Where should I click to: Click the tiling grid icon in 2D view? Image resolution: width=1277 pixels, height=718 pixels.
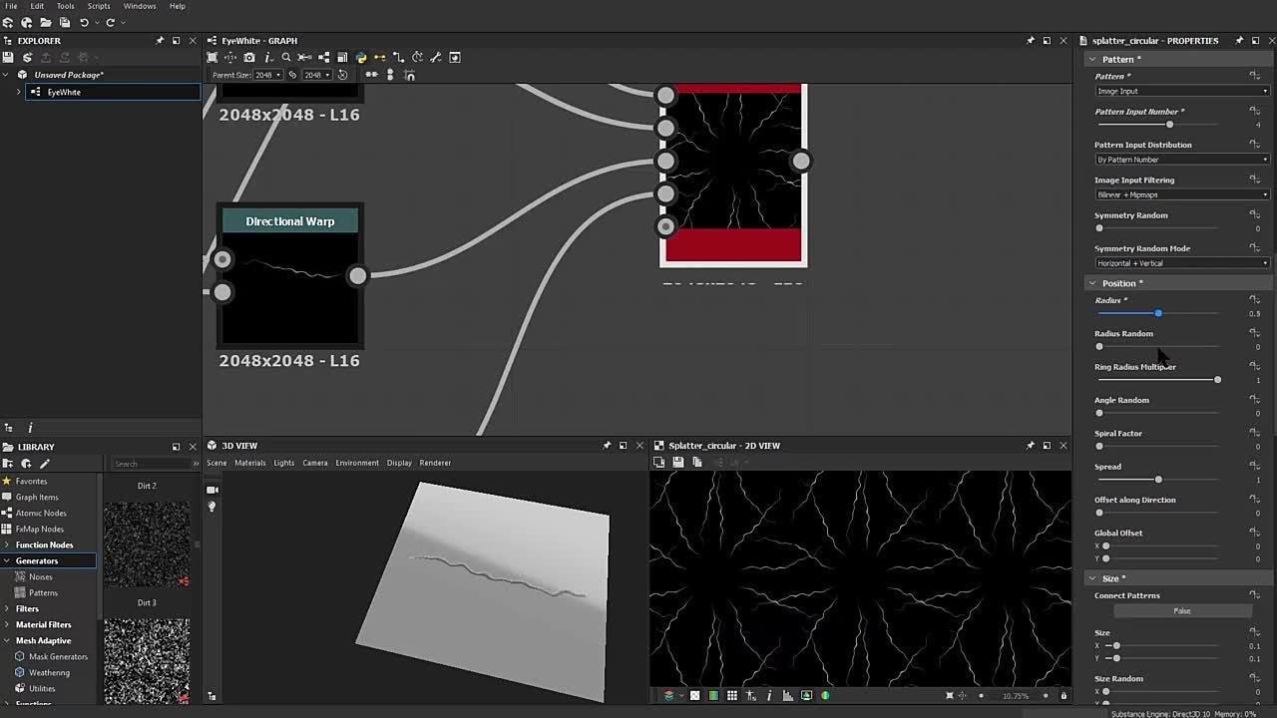click(x=732, y=695)
